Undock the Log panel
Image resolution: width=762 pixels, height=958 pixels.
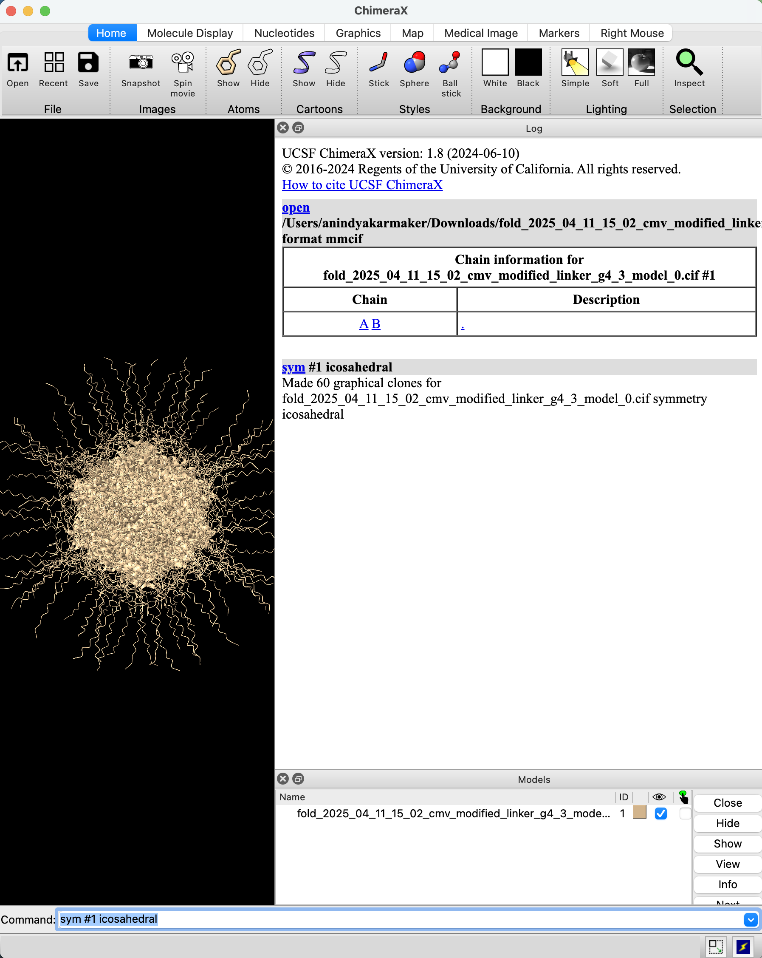click(299, 128)
